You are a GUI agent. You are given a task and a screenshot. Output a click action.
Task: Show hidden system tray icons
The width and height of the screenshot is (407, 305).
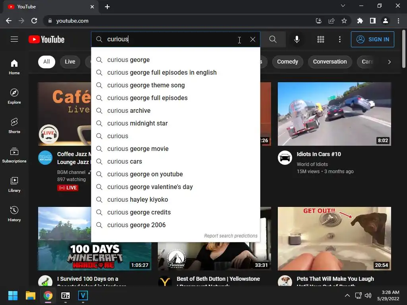coord(347,295)
